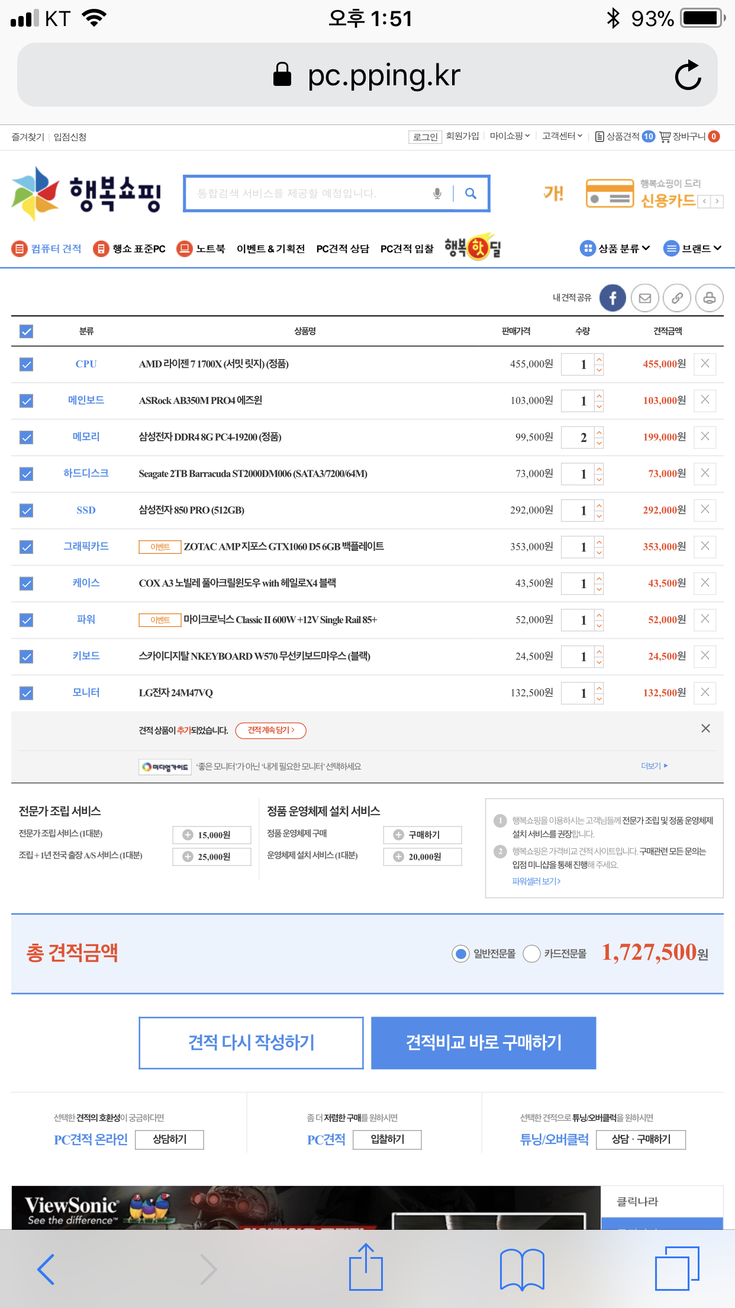Expand 브랜드 dropdown

[x=692, y=248]
